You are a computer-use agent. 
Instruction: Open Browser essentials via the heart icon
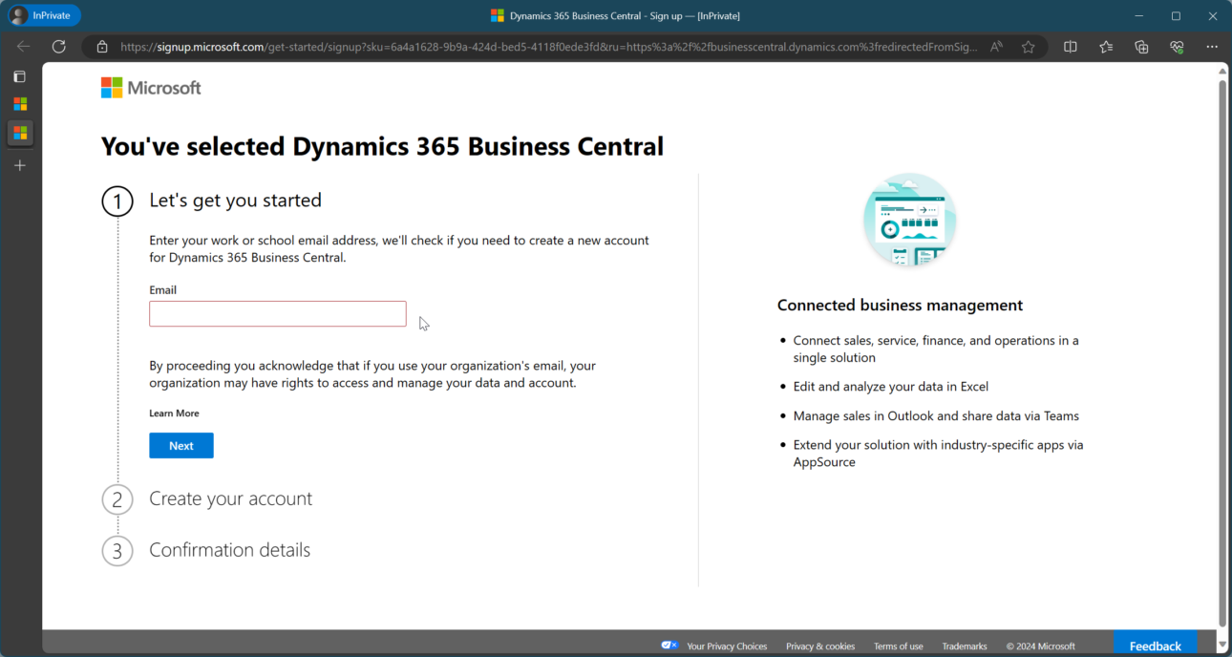pyautogui.click(x=1177, y=46)
